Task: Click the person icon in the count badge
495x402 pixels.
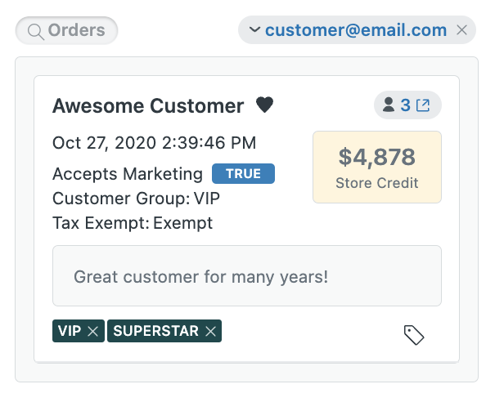Action: pyautogui.click(x=389, y=105)
